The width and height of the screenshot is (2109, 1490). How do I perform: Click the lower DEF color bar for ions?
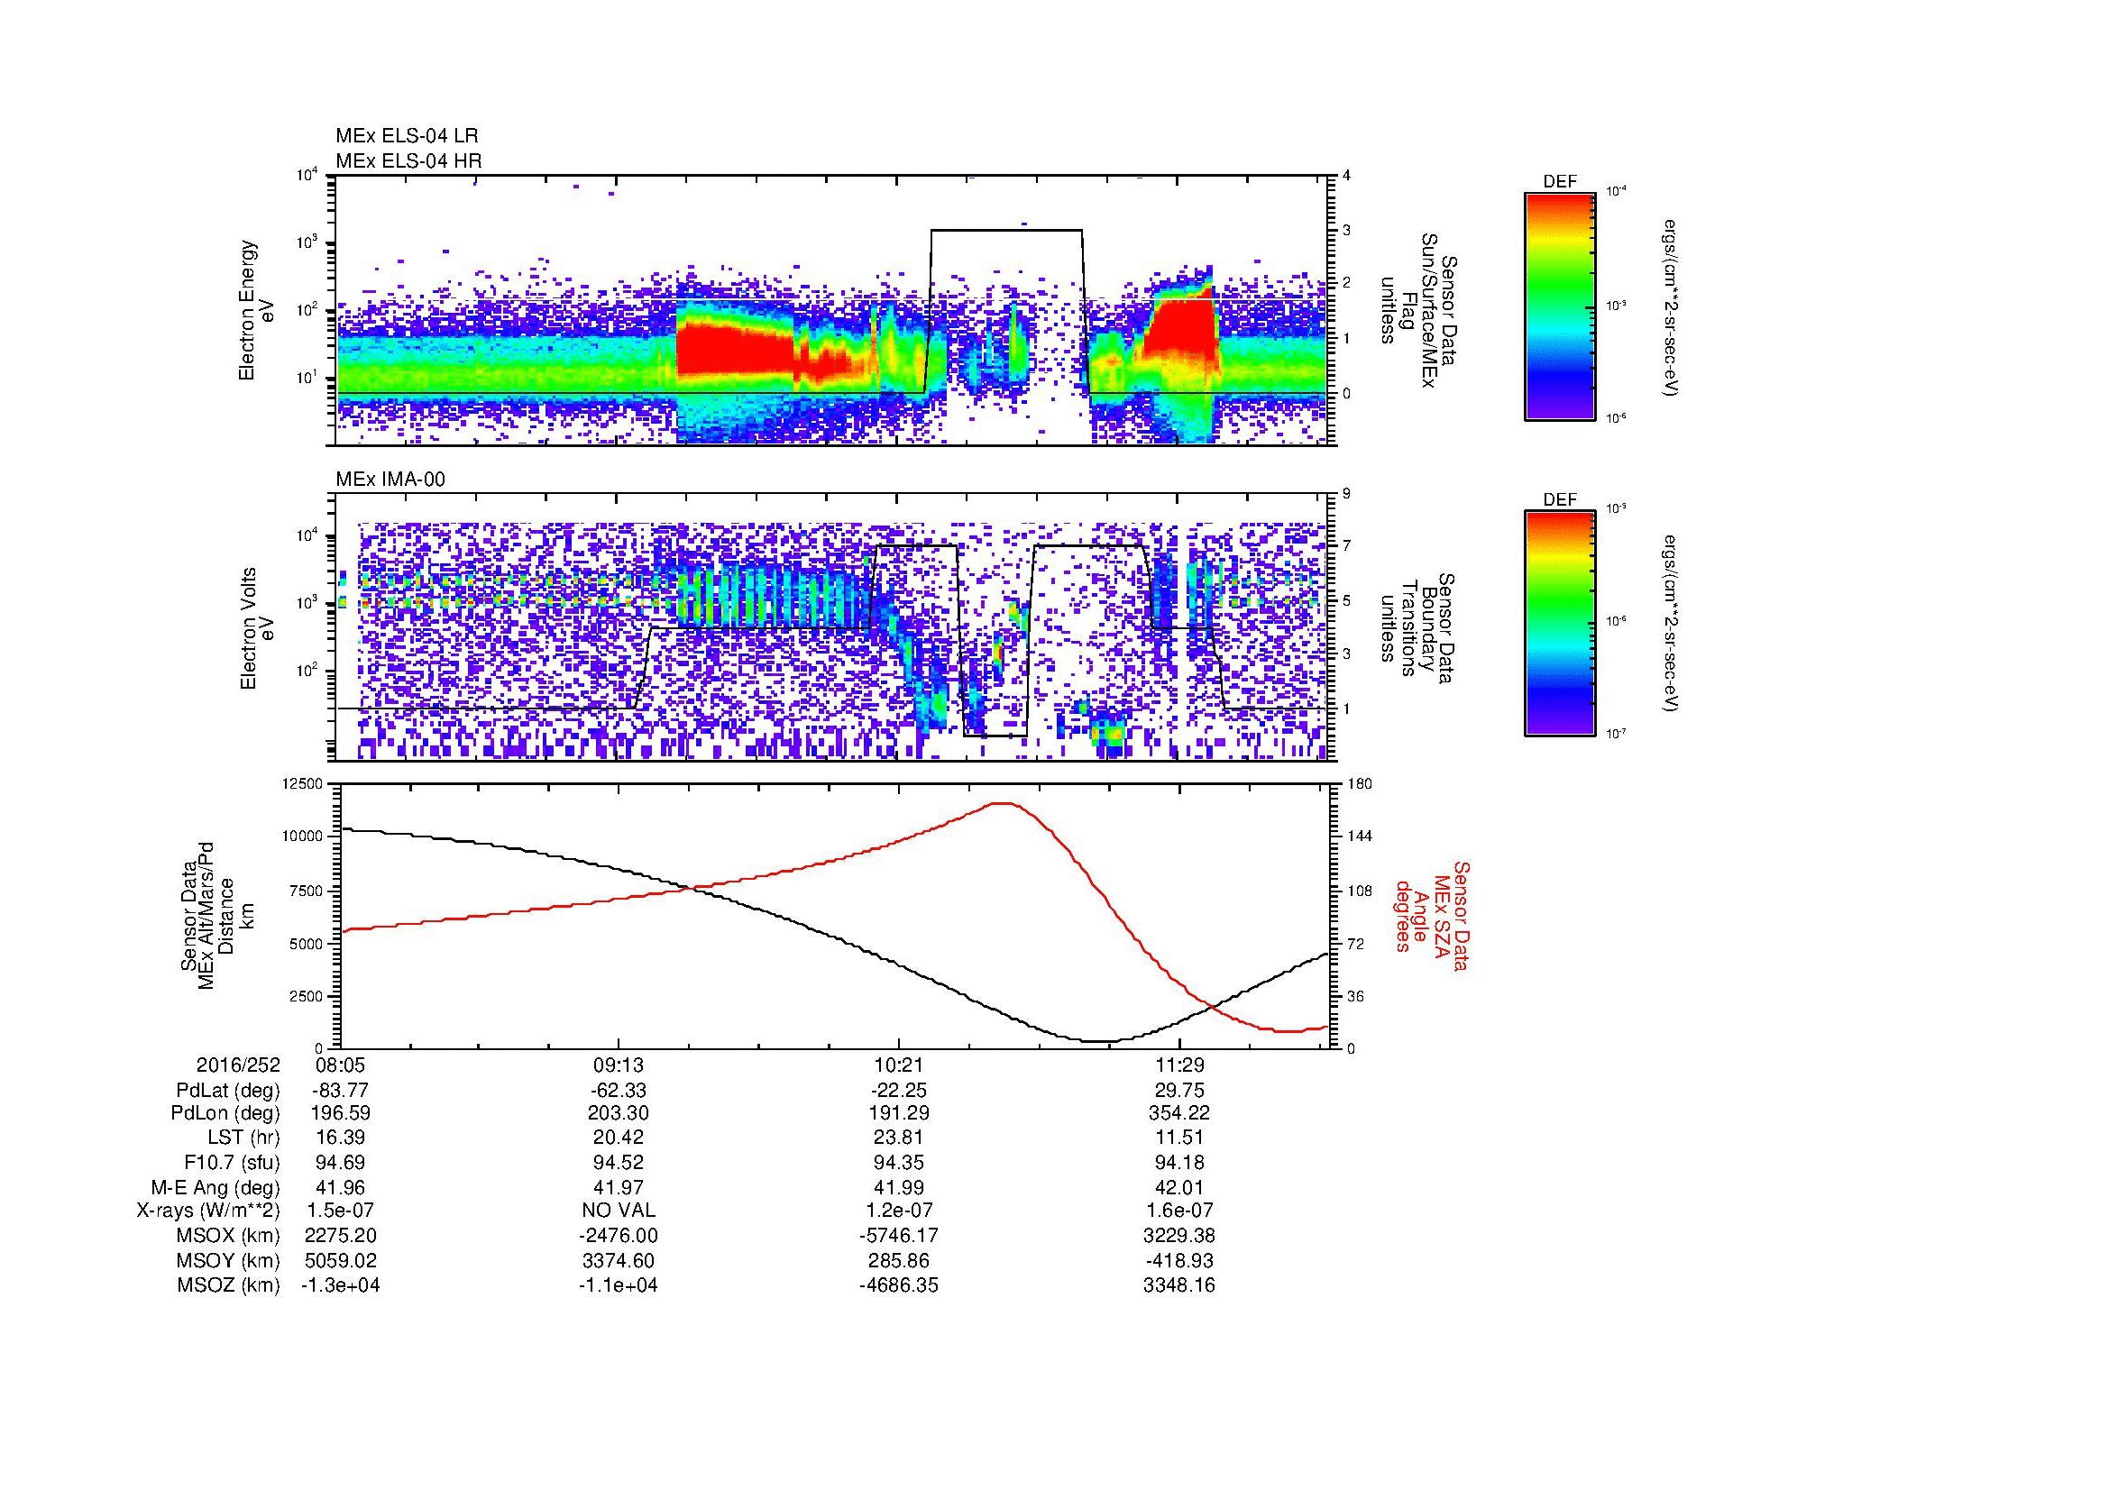click(1559, 625)
